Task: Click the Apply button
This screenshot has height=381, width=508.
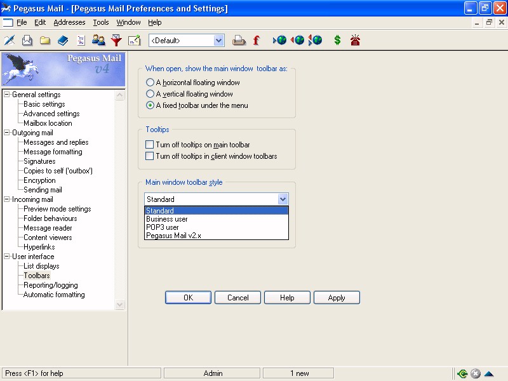Action: [337, 297]
